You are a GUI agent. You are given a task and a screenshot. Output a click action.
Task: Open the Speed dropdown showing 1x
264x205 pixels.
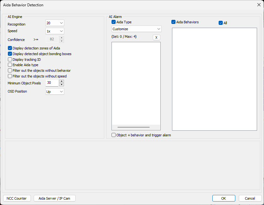coord(55,31)
